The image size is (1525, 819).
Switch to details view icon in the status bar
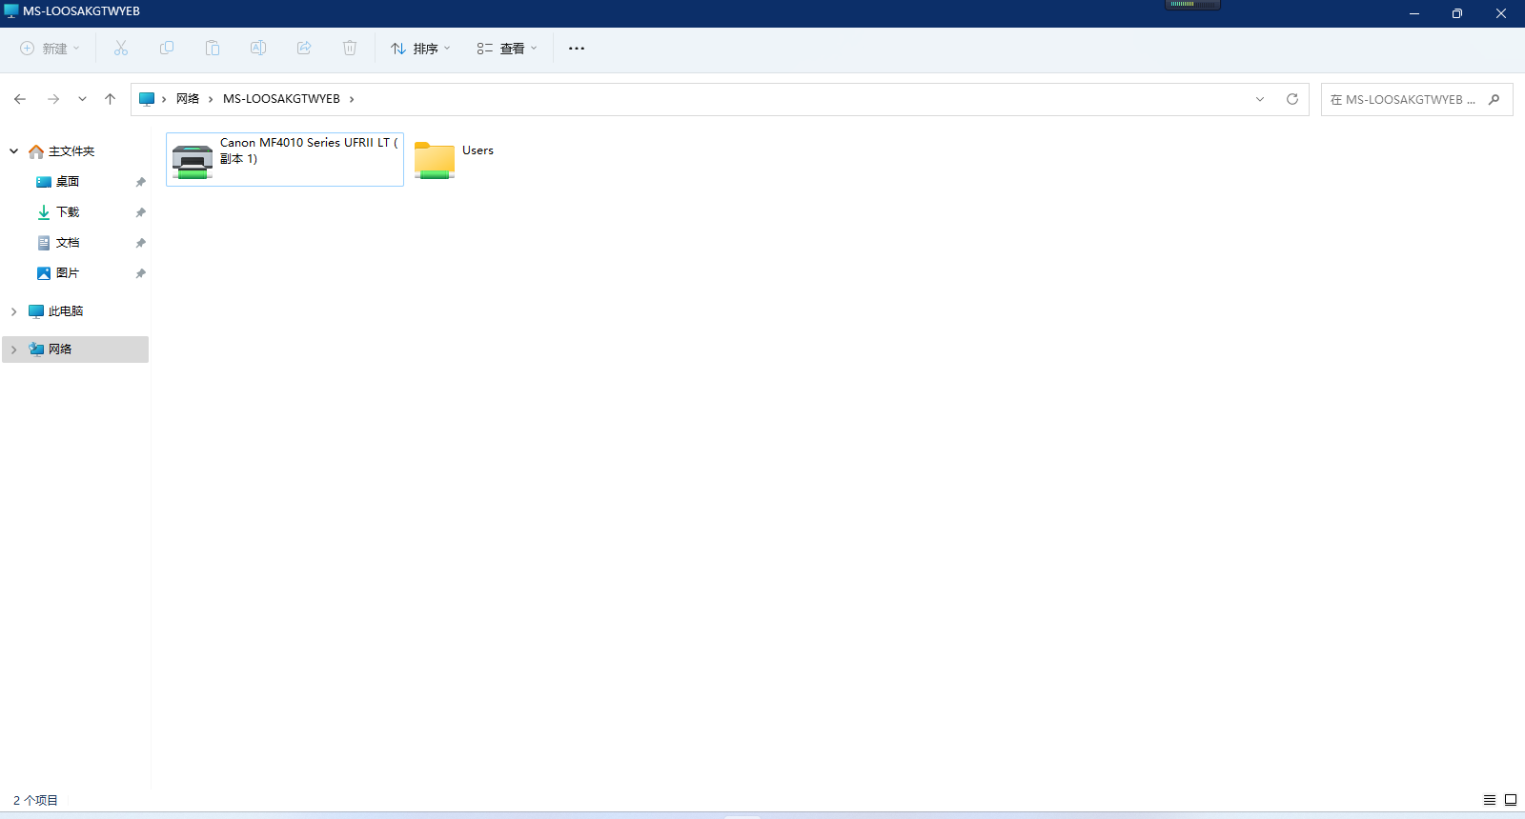1490,800
